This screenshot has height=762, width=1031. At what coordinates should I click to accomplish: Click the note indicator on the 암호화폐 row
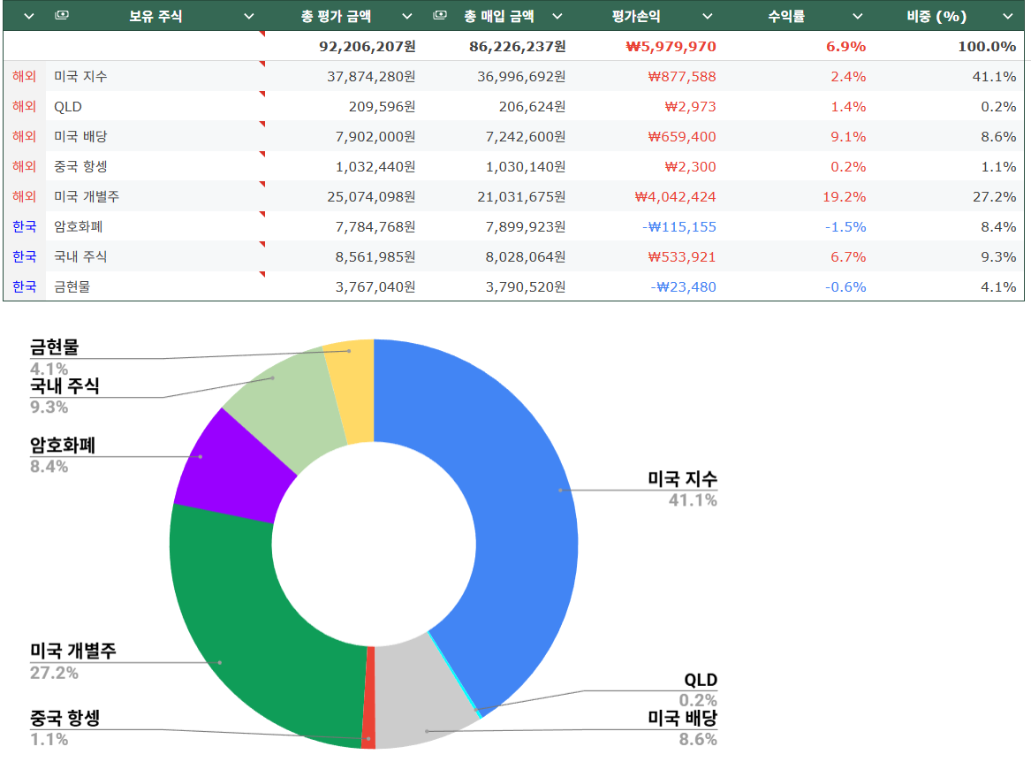click(x=262, y=214)
